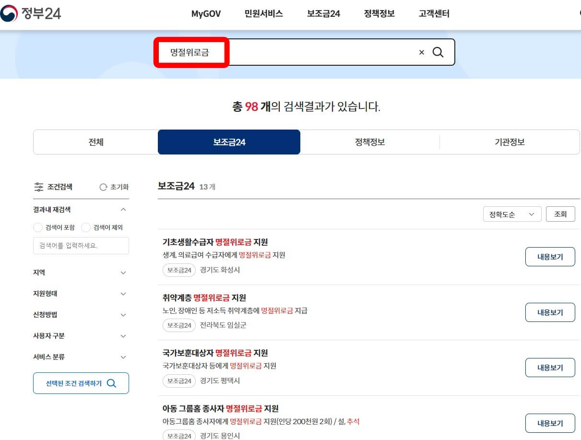Click 내용보기 for 기초생활수급자 명절위로금 지원

click(x=550, y=257)
